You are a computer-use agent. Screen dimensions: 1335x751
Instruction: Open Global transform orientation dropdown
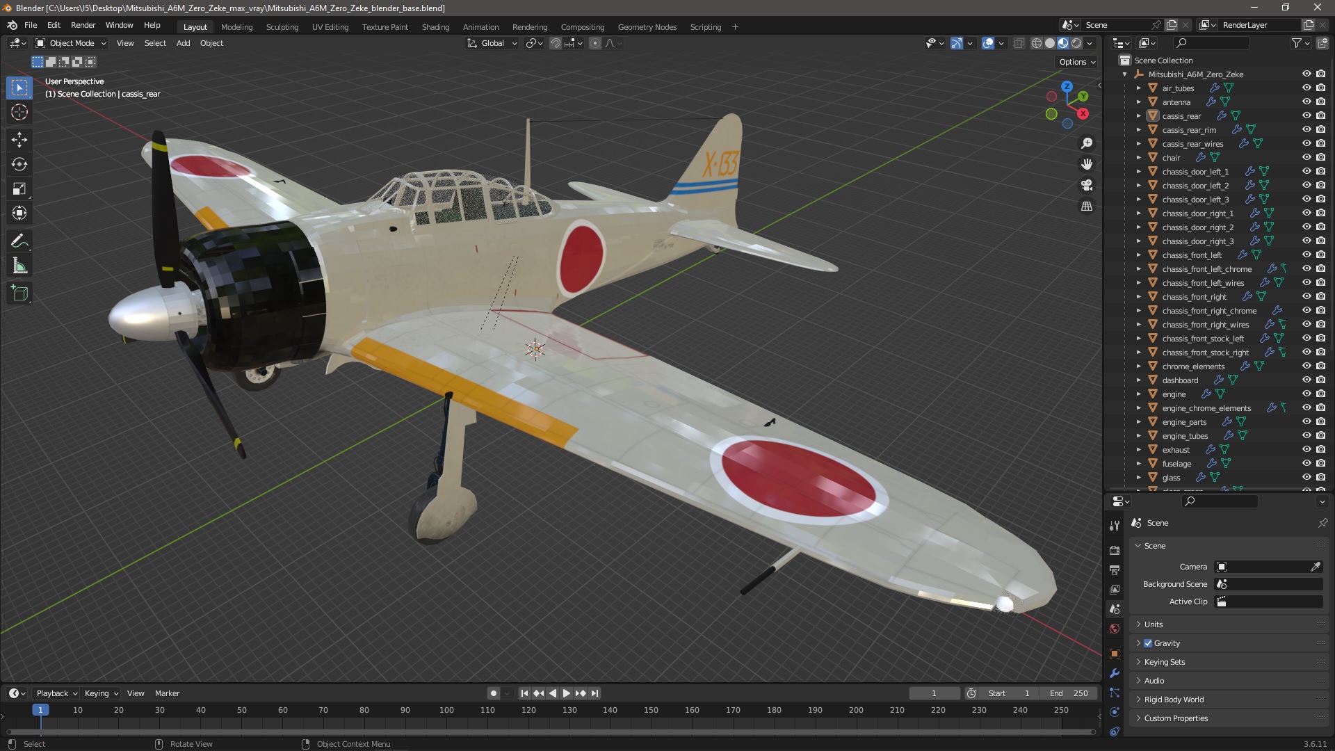492,43
